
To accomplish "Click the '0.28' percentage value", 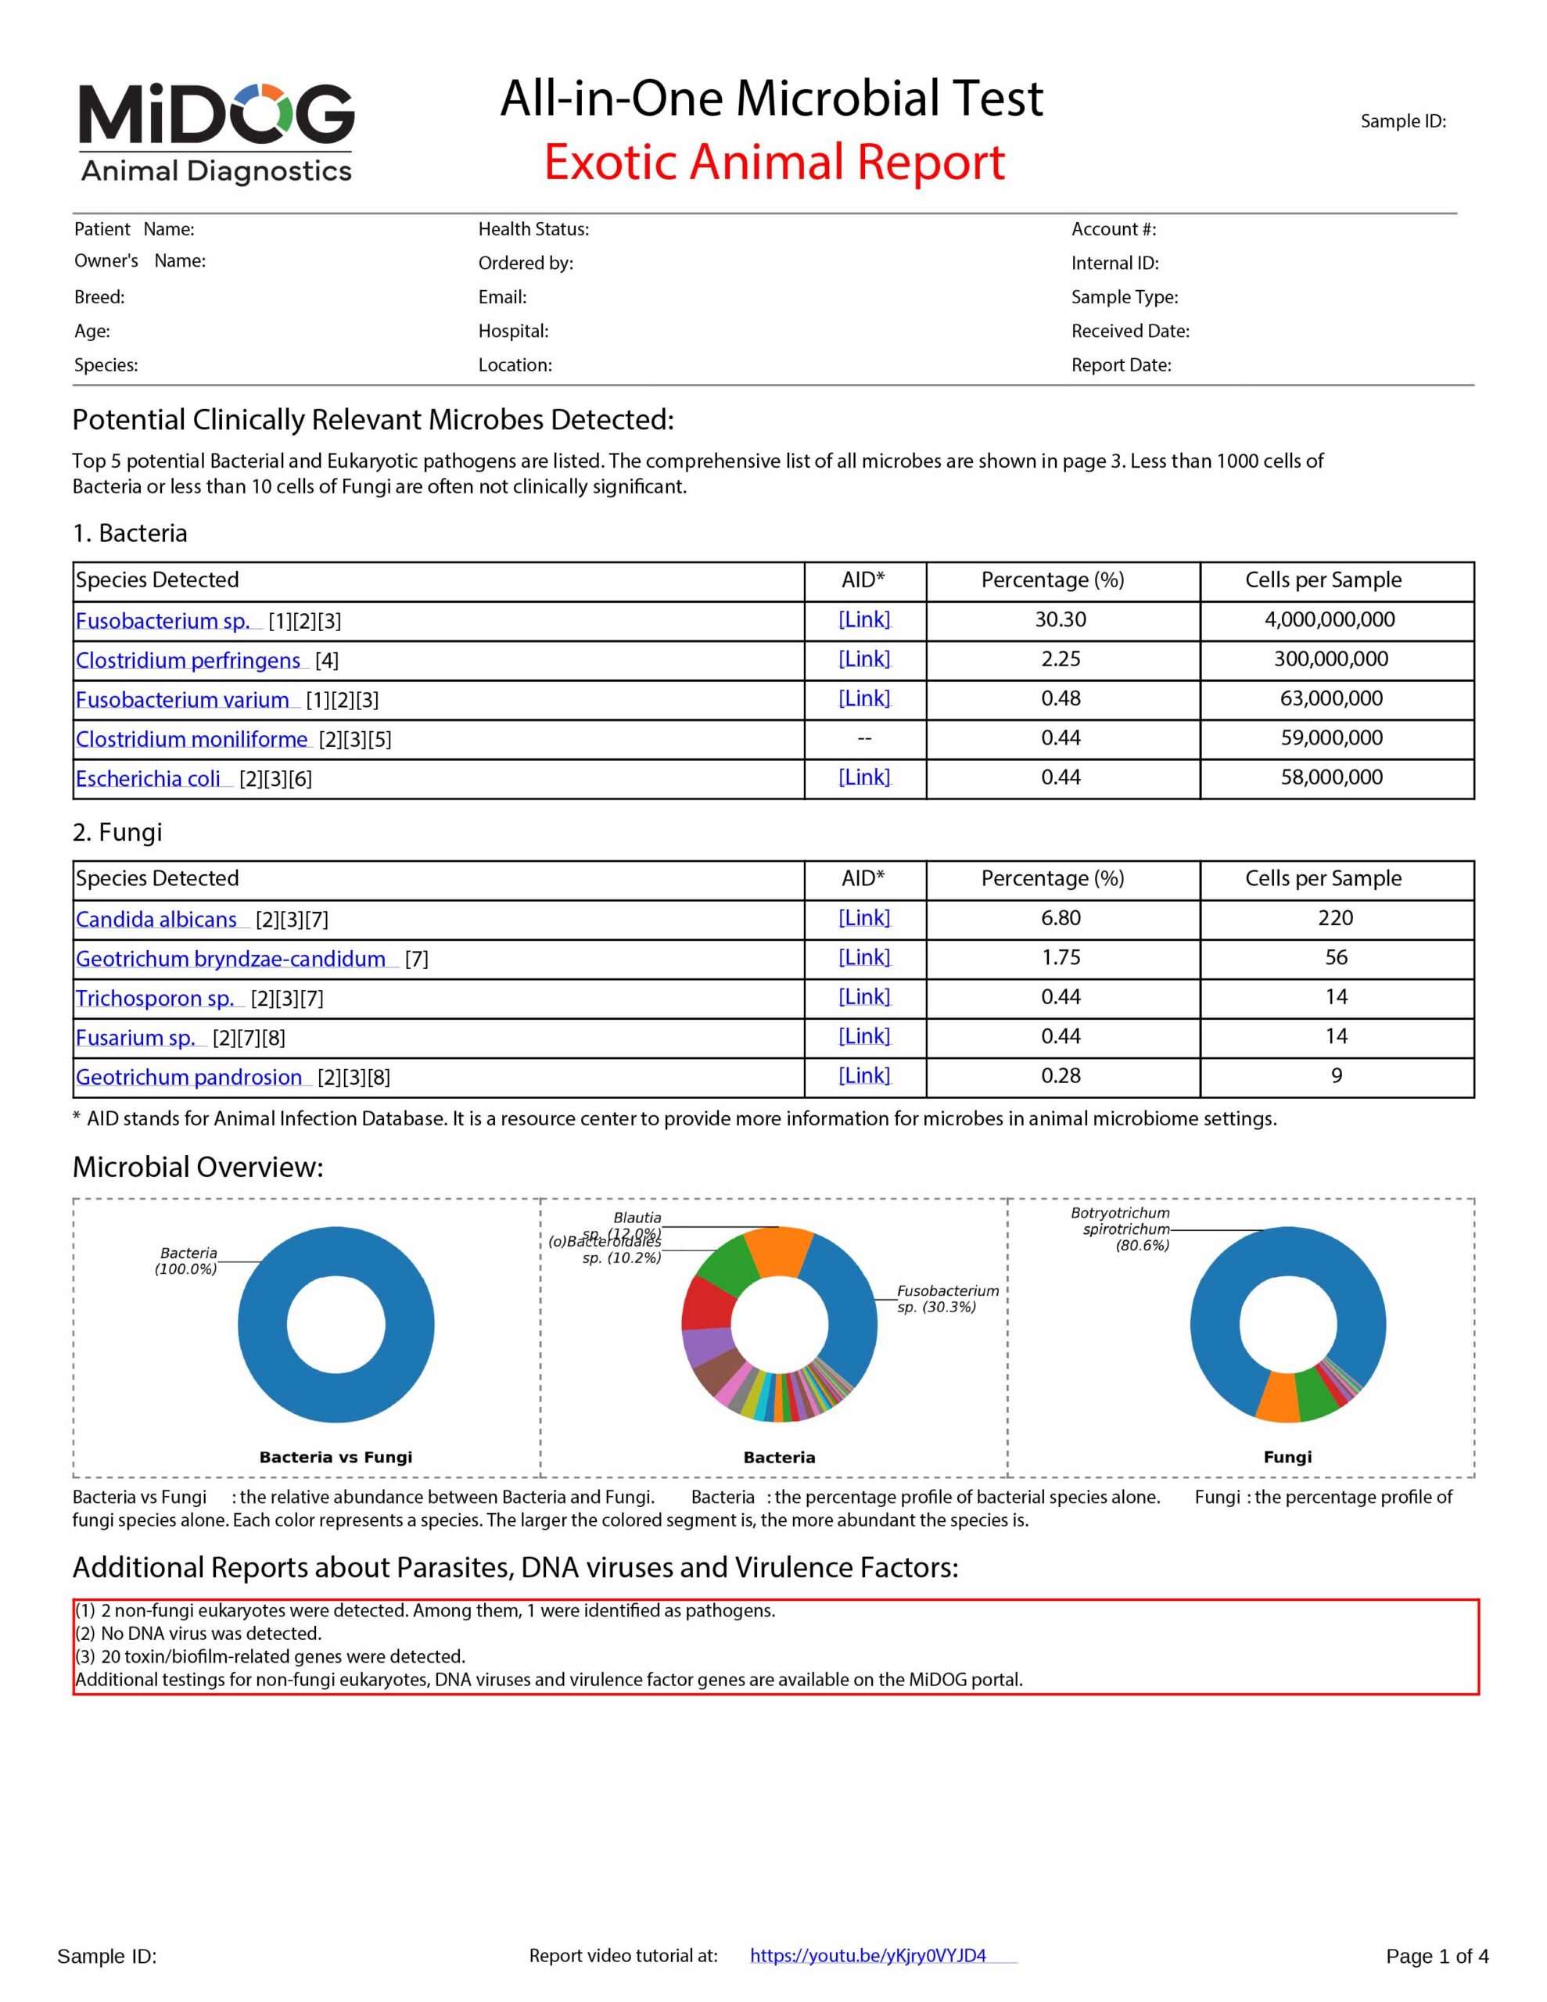I will (x=1061, y=1076).
